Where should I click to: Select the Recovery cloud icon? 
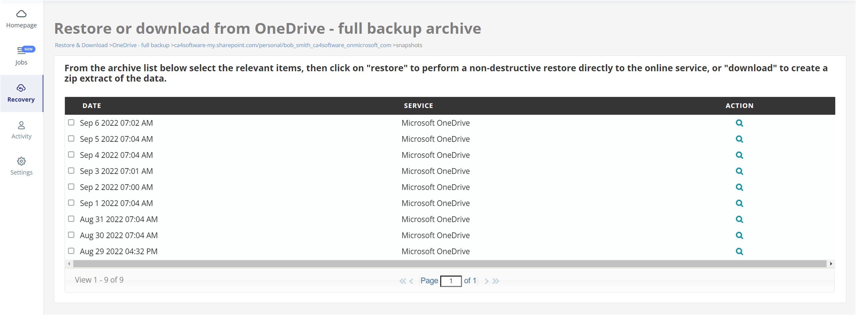coord(21,88)
